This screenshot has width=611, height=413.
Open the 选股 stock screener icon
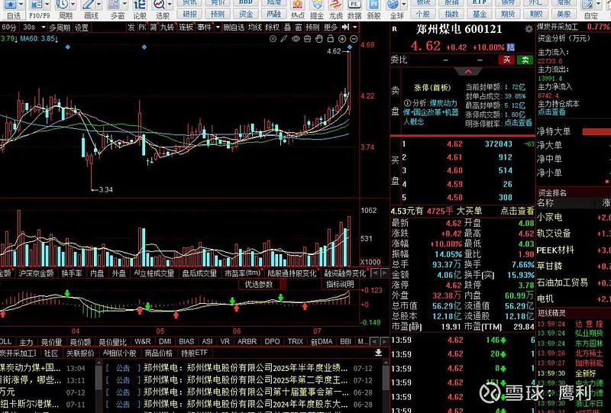[x=159, y=5]
